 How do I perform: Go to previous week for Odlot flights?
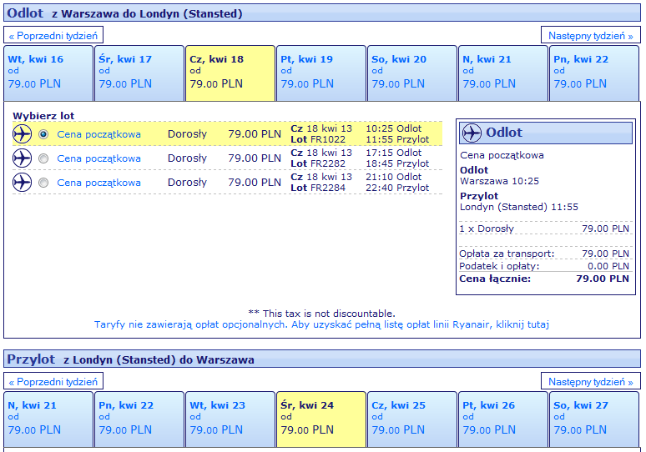point(53,35)
